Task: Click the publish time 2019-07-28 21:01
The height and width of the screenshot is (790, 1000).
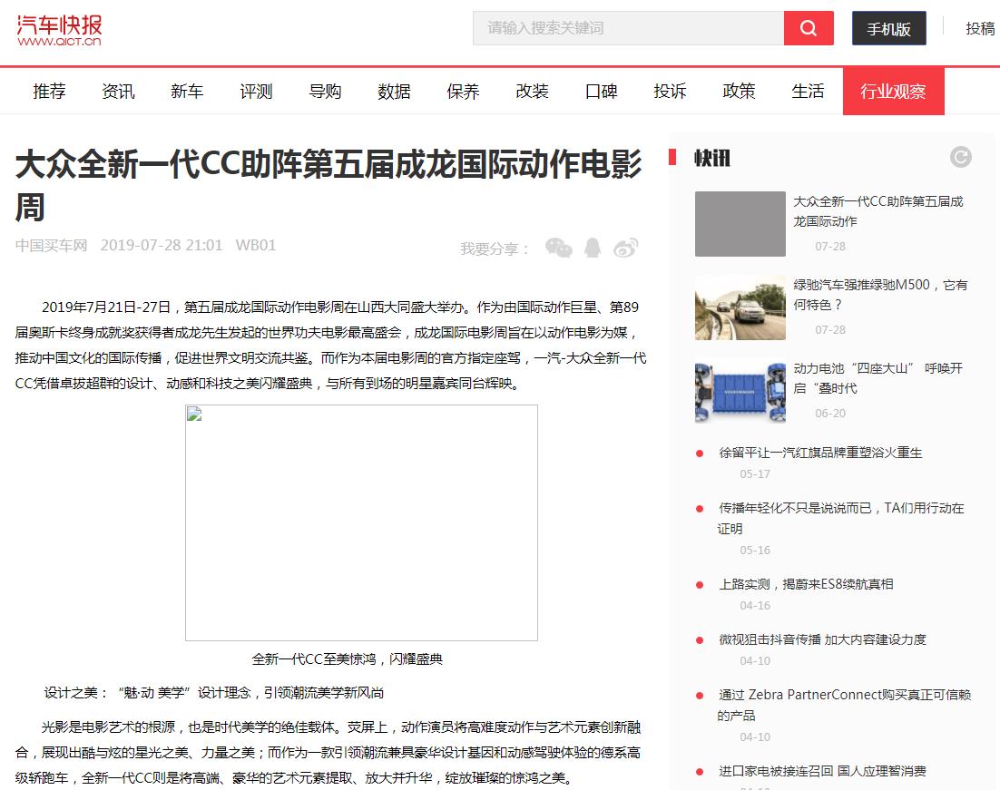Action: (x=162, y=246)
